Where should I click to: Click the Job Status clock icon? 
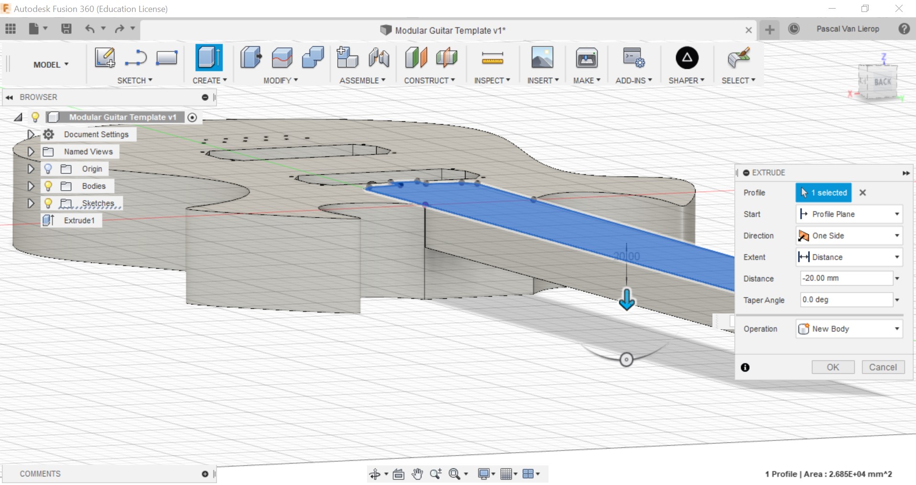point(794,29)
